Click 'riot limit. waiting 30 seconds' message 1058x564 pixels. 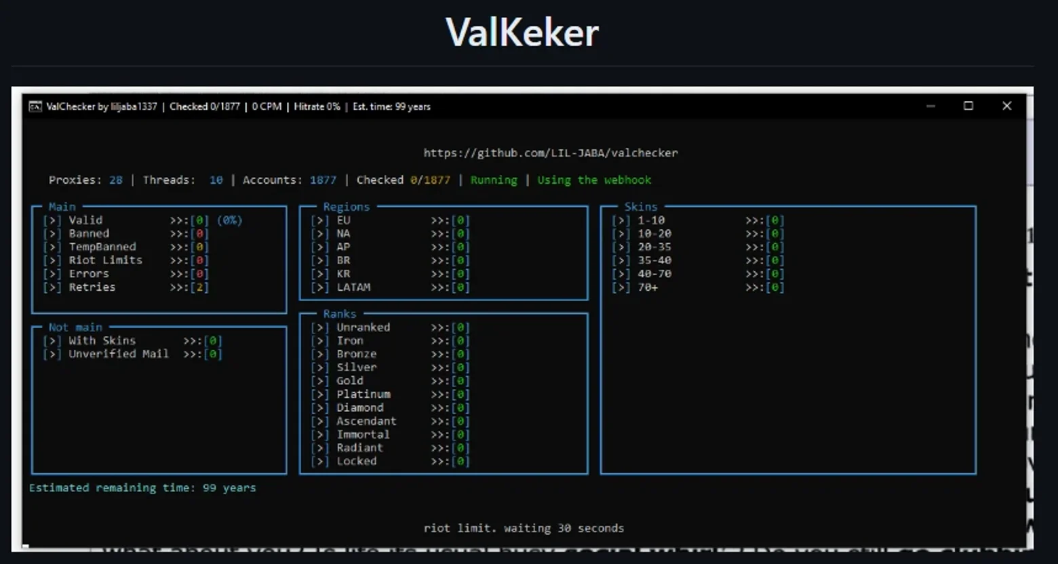point(524,528)
